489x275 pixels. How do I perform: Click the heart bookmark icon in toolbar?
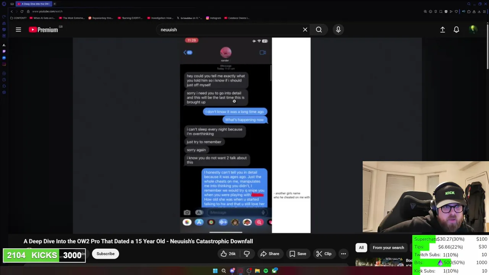(x=456, y=11)
